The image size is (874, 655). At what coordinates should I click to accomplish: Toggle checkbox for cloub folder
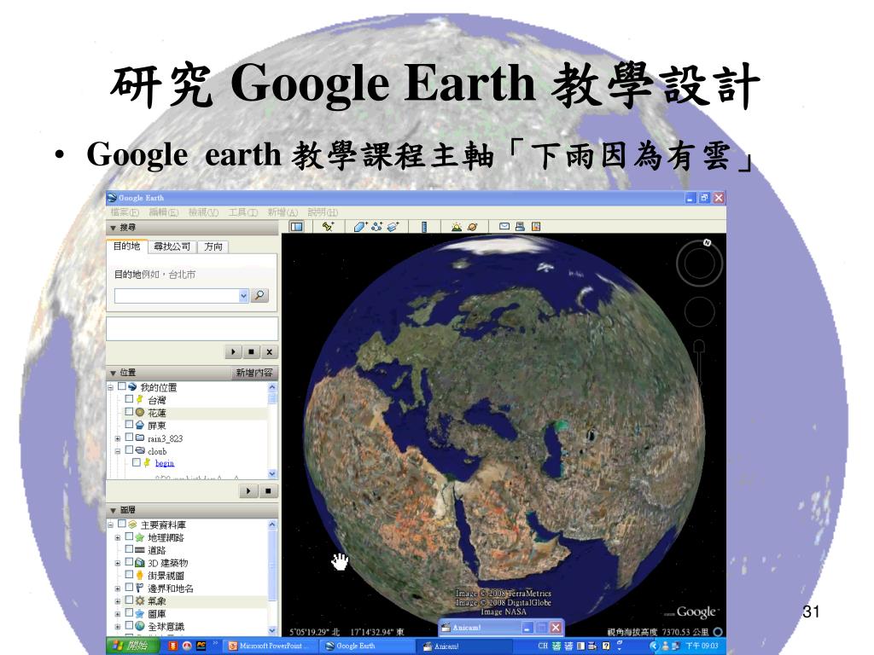(130, 450)
